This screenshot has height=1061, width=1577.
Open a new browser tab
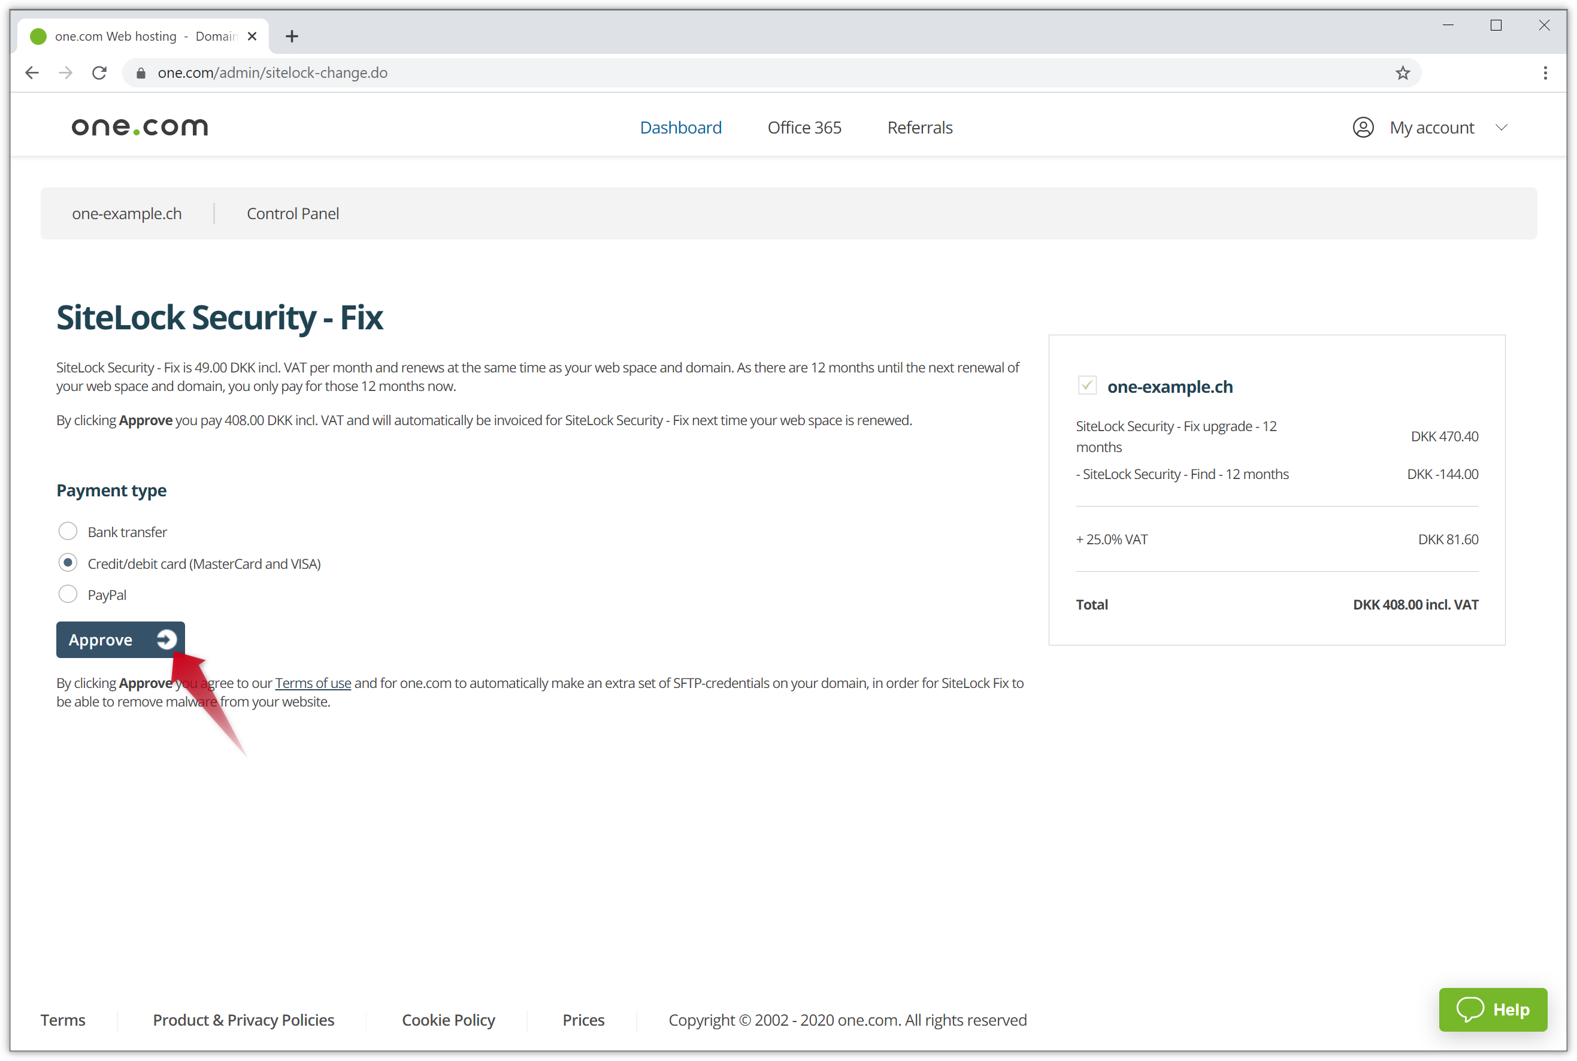pos(292,37)
